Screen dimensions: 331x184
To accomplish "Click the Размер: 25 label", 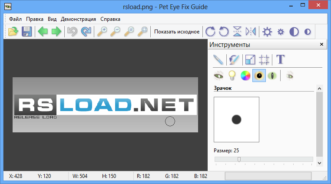I will tap(226, 151).
